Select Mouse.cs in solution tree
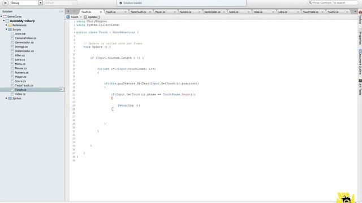This screenshot has height=203, width=362. pos(21,68)
